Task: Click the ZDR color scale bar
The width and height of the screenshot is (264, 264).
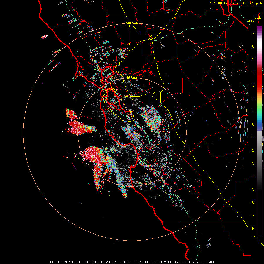Action: coord(259,130)
